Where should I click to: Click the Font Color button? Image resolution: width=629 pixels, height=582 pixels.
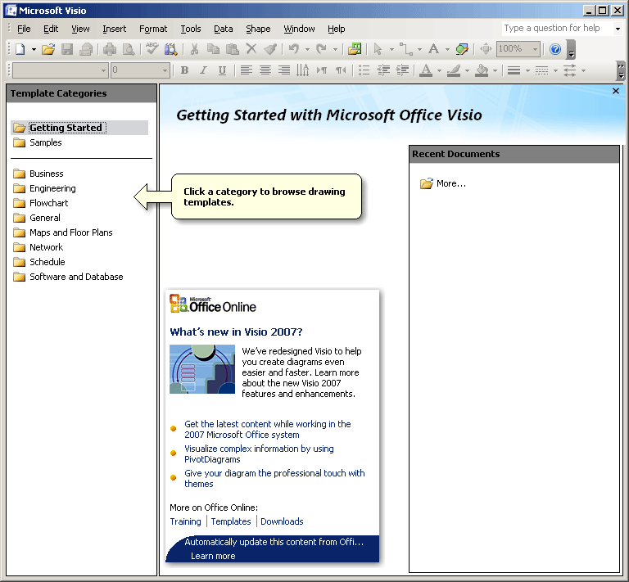[x=426, y=70]
